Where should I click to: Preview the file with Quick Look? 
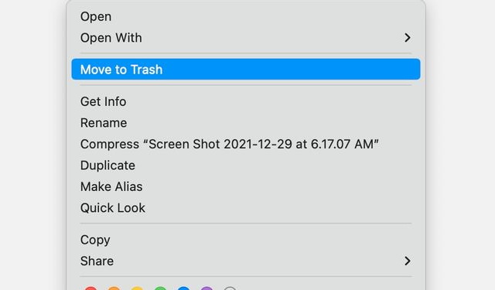click(246, 208)
